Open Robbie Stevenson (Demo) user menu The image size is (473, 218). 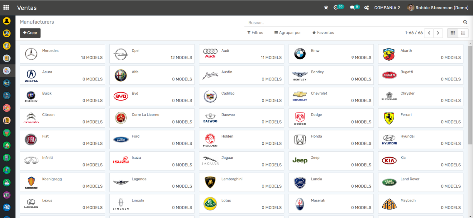[438, 8]
